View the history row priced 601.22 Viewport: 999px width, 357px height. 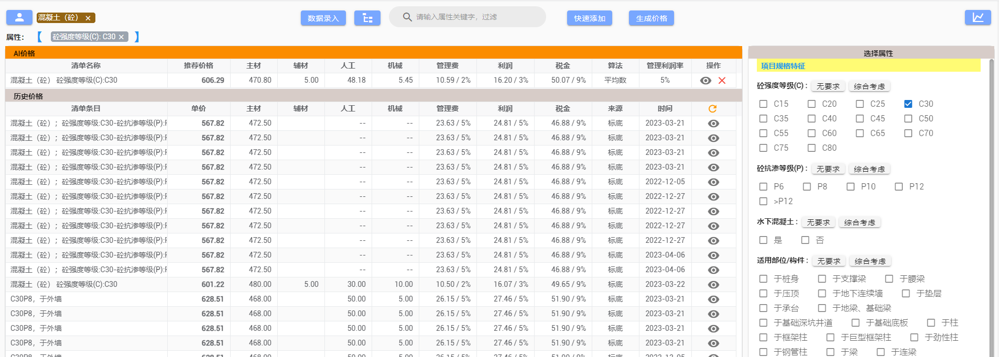[713, 285]
